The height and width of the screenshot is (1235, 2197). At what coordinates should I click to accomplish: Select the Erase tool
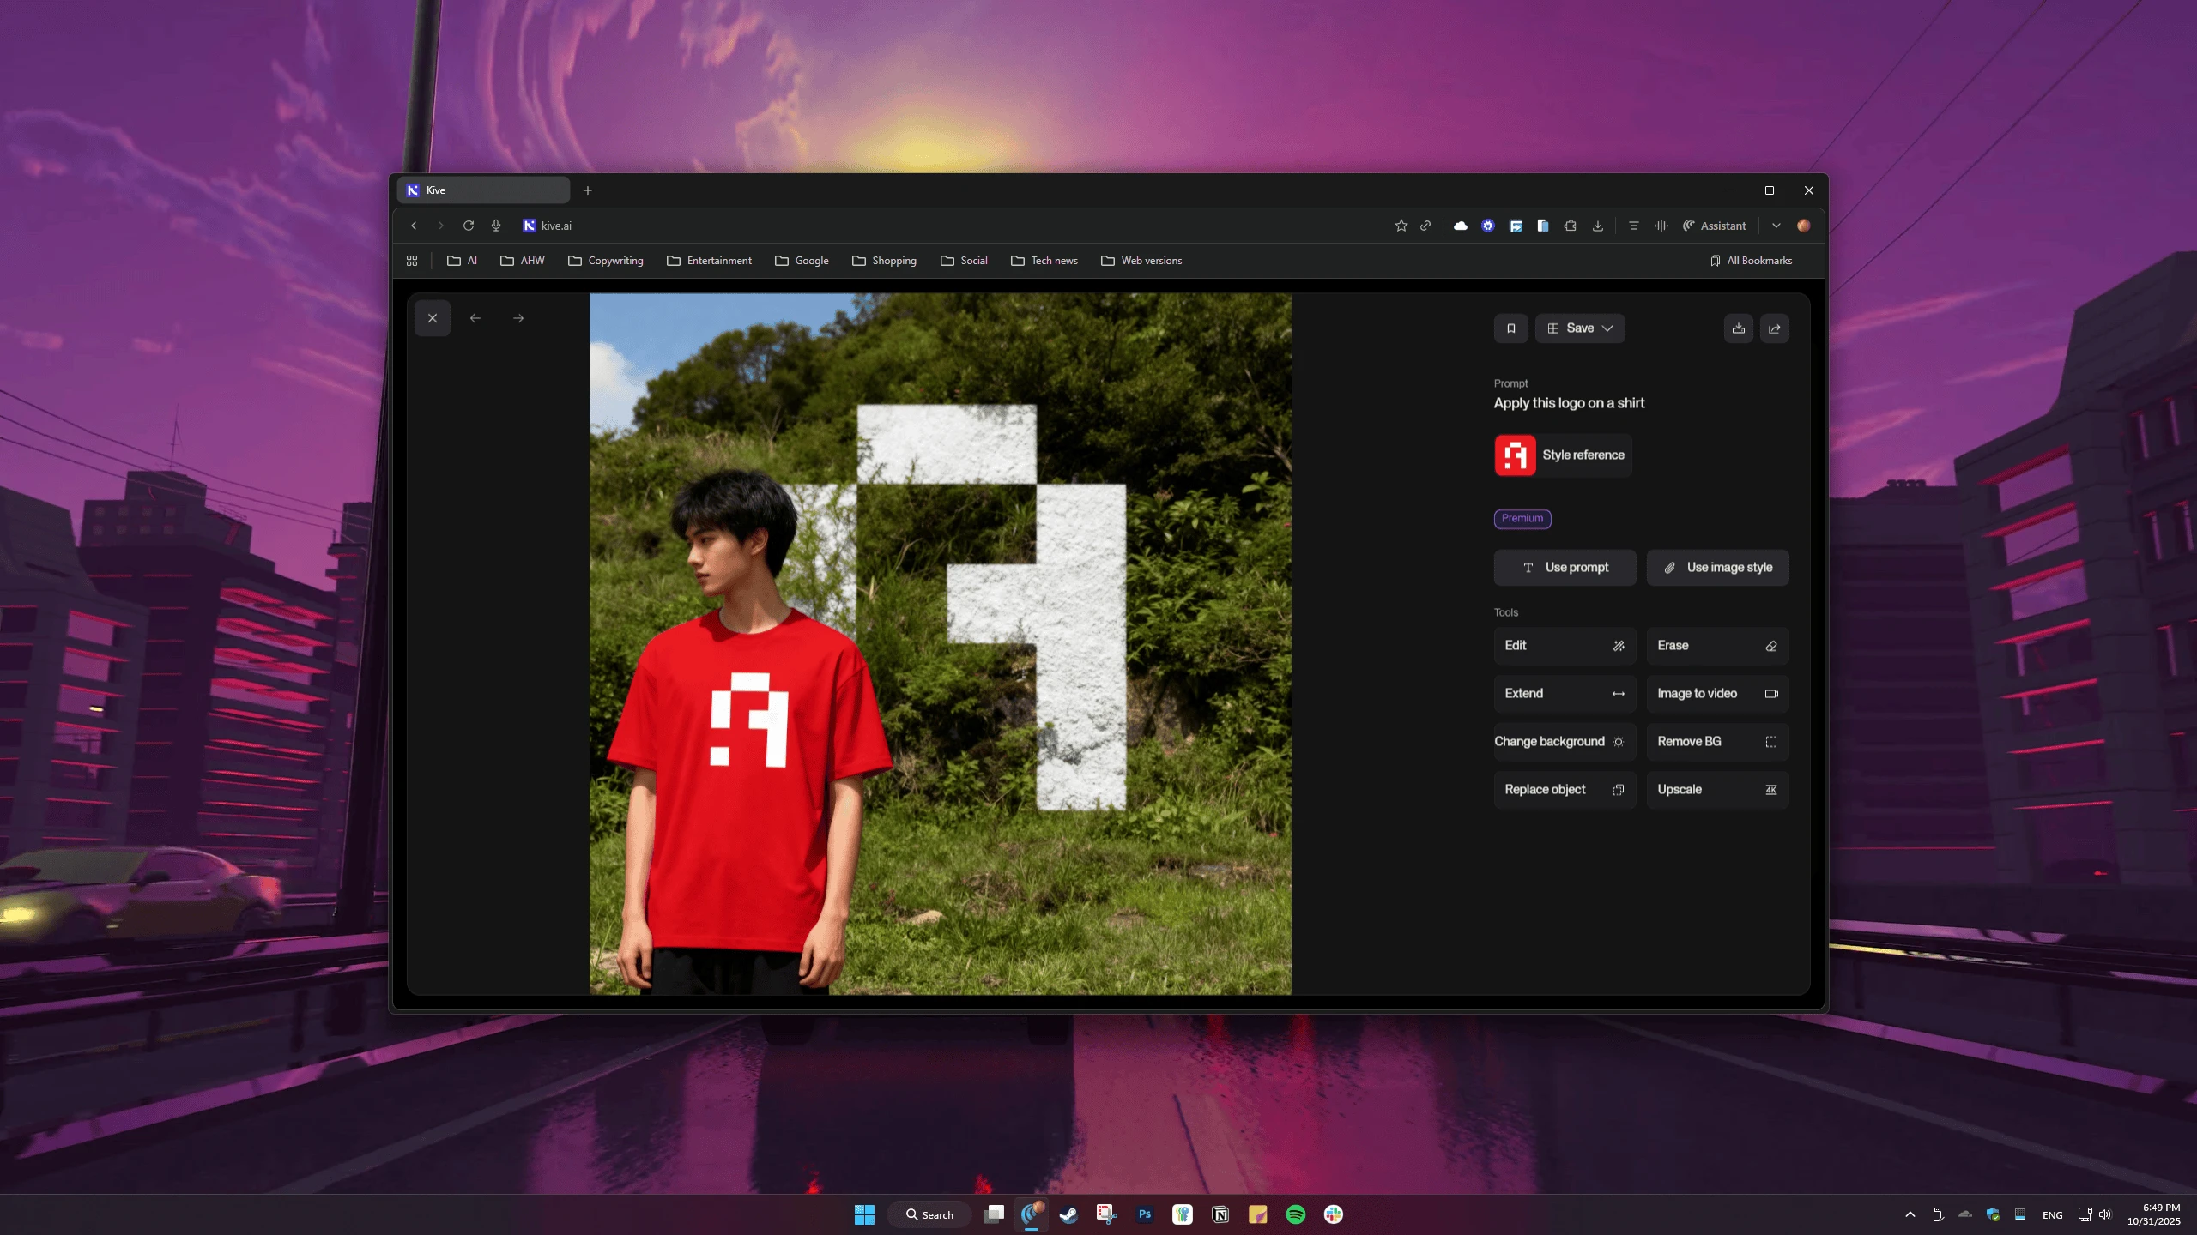tap(1716, 646)
